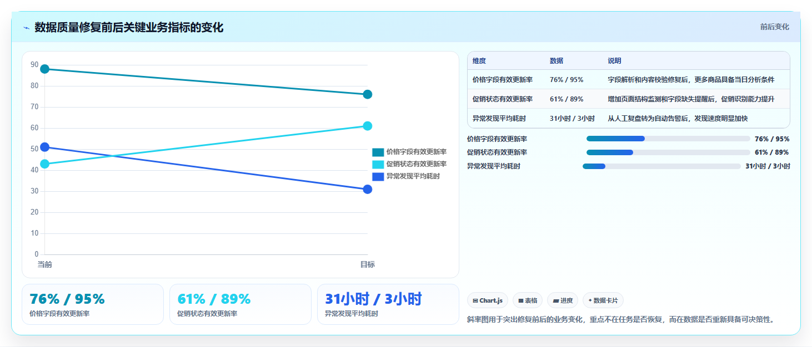Click the 表格 tag chip
The width and height of the screenshot is (812, 347).
click(528, 300)
